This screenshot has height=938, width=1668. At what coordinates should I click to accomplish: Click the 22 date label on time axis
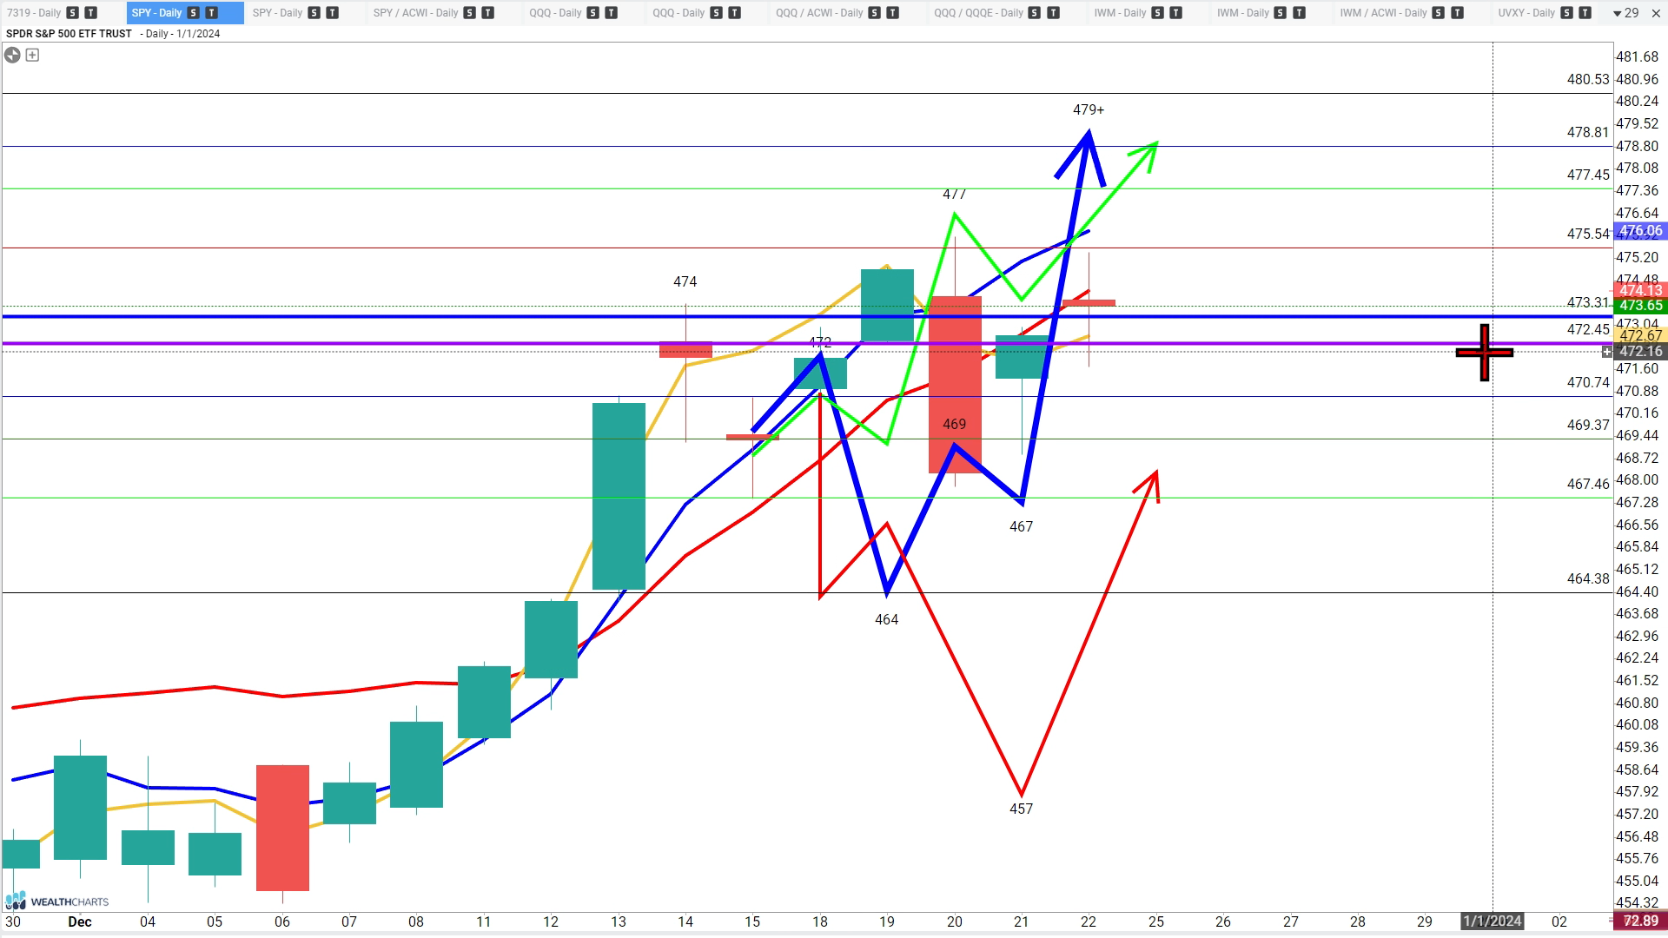point(1089,921)
